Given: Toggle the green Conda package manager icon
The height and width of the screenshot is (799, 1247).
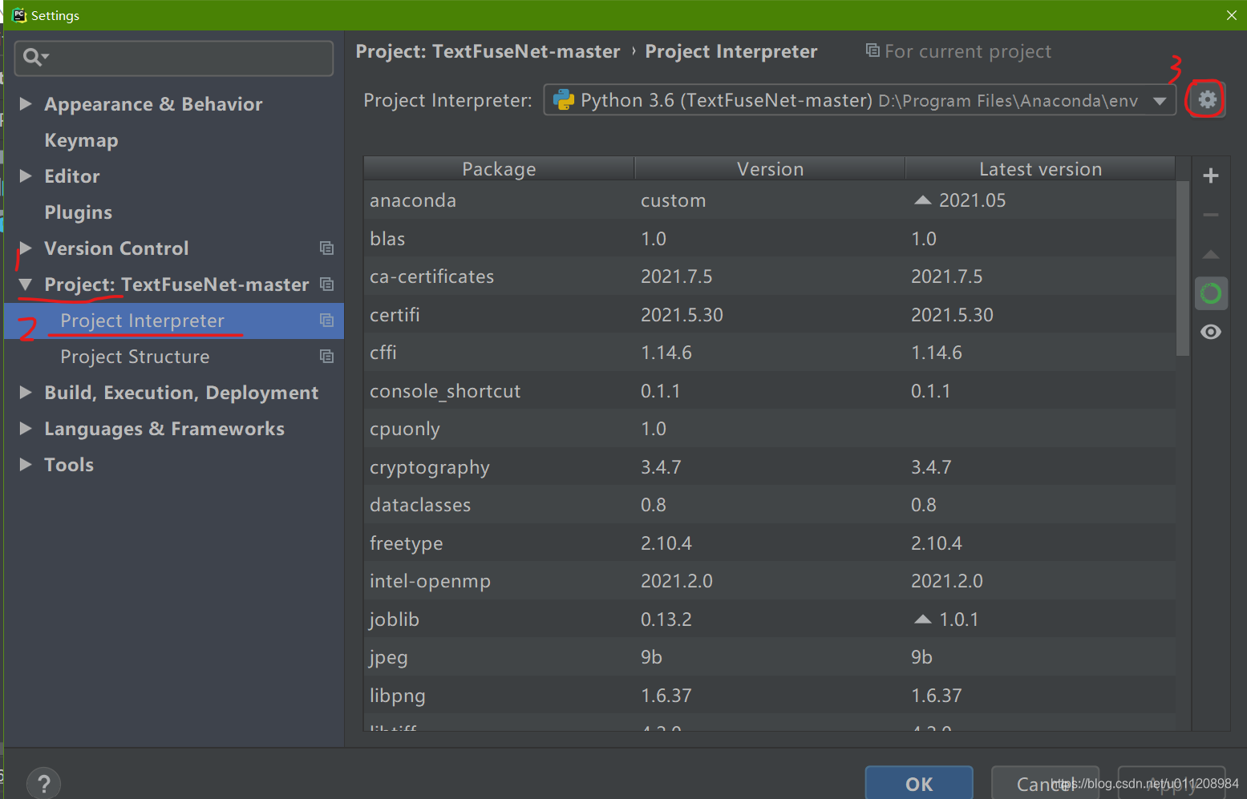Looking at the screenshot, I should point(1211,293).
